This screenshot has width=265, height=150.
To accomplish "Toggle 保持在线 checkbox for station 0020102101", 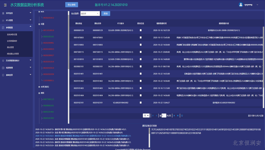I will [141, 103].
